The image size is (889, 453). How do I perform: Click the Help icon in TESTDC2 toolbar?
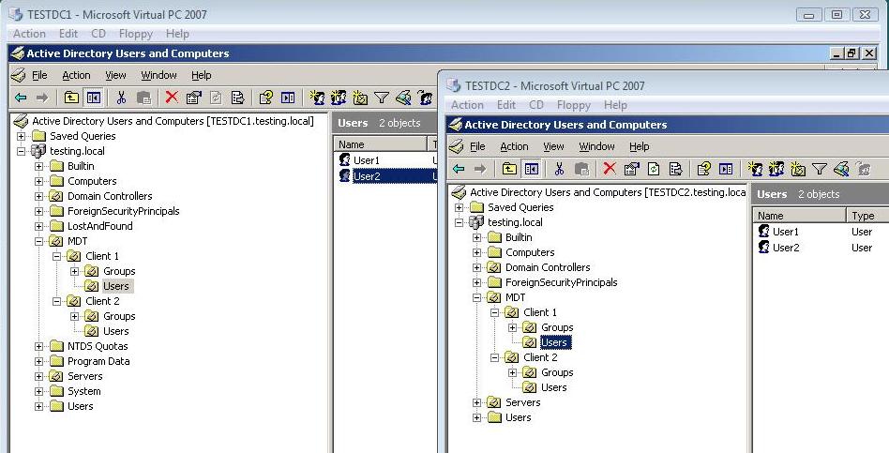point(703,169)
